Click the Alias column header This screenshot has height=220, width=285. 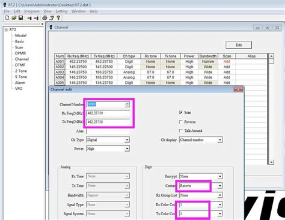tap(251, 56)
